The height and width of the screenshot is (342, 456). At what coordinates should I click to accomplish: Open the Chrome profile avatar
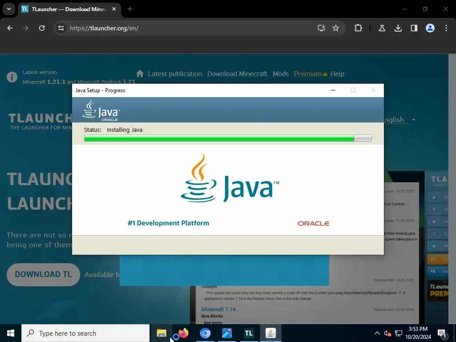430,28
